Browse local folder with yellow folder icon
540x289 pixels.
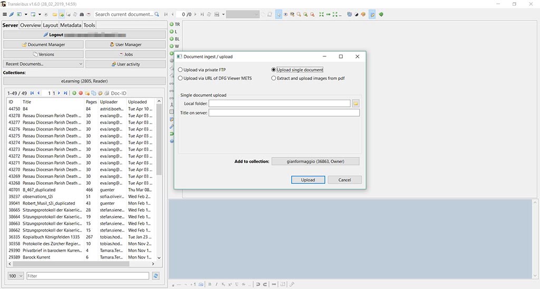356,103
